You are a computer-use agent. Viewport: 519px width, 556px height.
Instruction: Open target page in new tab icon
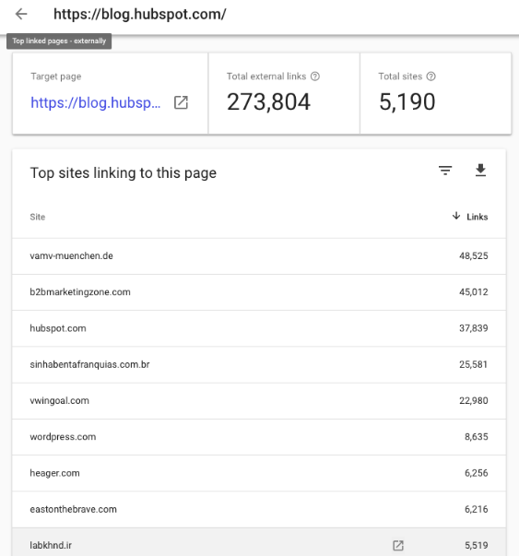[x=181, y=102]
